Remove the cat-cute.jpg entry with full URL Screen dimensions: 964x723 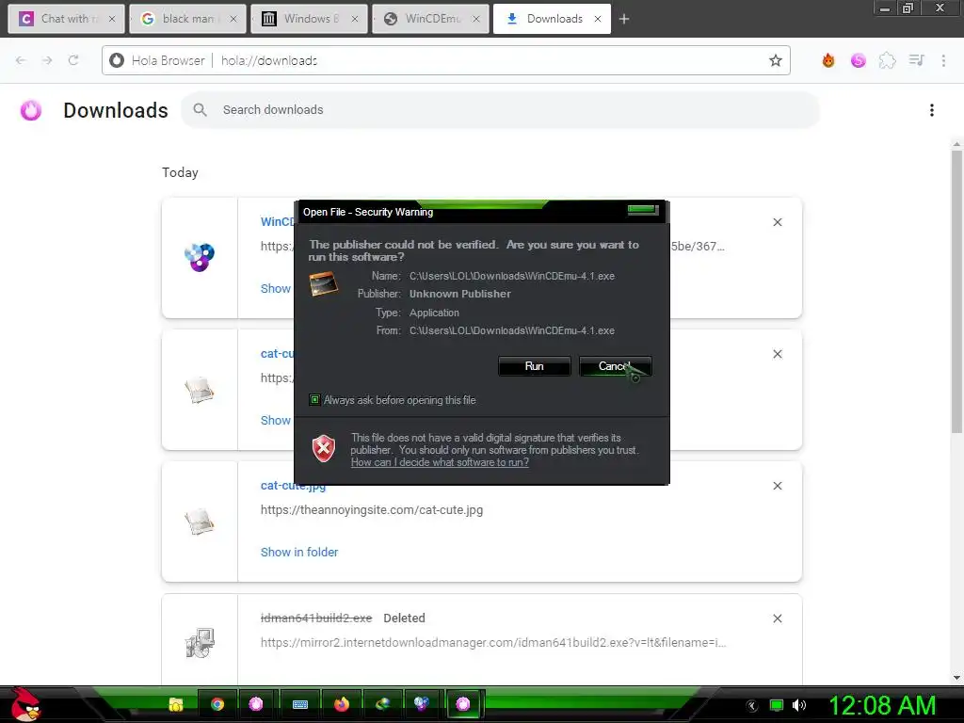click(x=777, y=486)
